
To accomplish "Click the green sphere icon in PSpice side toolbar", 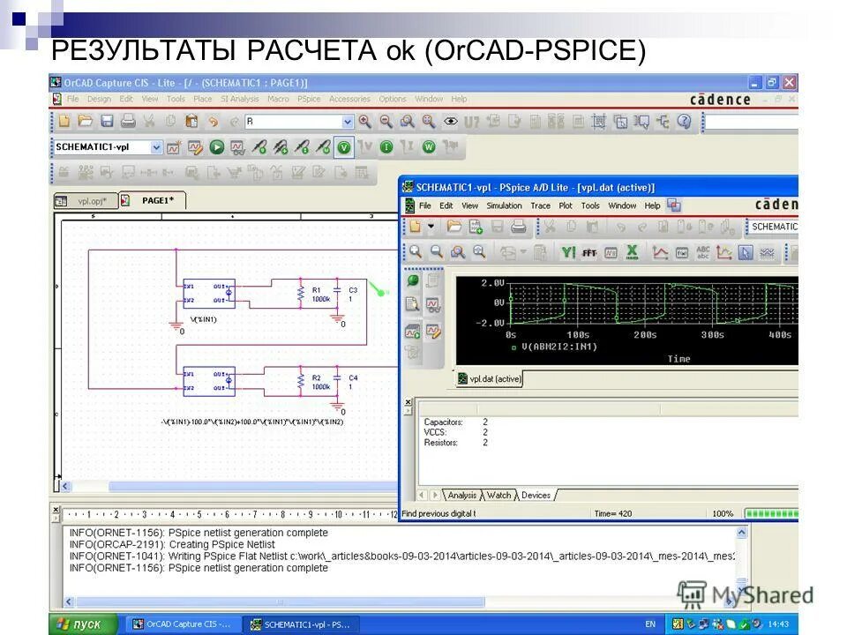I will point(412,280).
